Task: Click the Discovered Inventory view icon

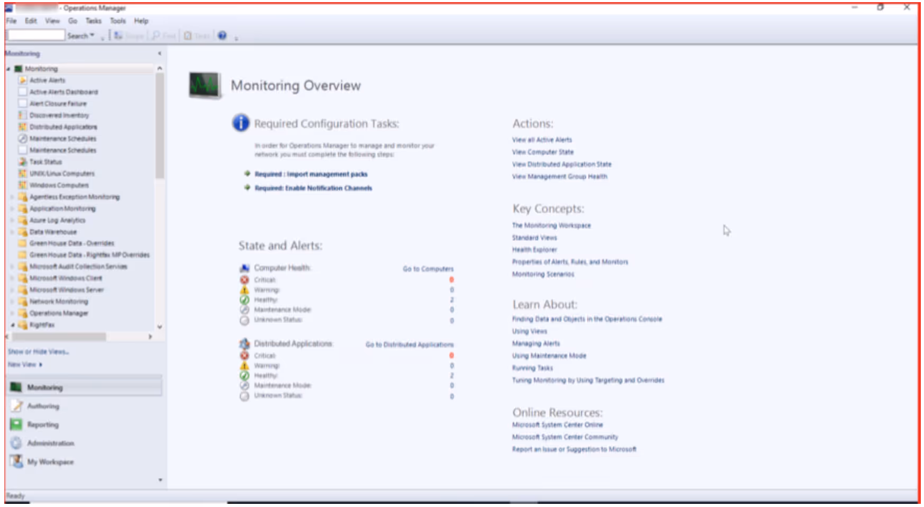Action: [23, 115]
